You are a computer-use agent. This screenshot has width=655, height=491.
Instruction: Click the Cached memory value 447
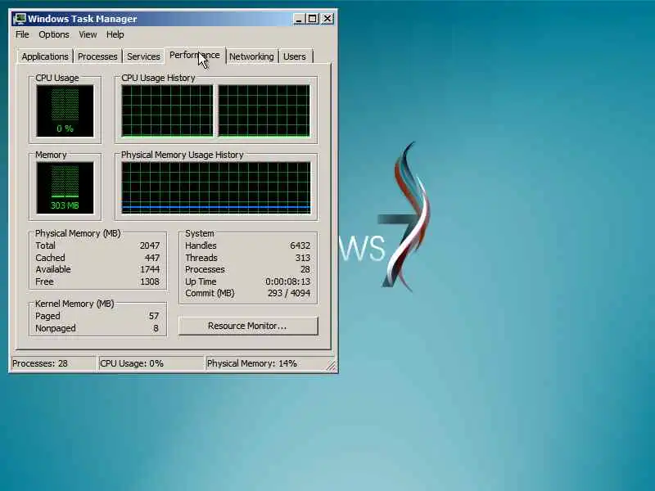(152, 258)
